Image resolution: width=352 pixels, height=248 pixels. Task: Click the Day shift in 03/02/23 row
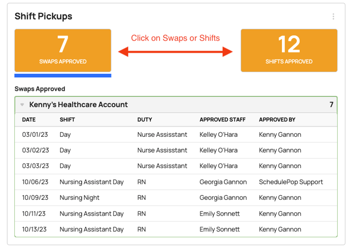(x=65, y=150)
